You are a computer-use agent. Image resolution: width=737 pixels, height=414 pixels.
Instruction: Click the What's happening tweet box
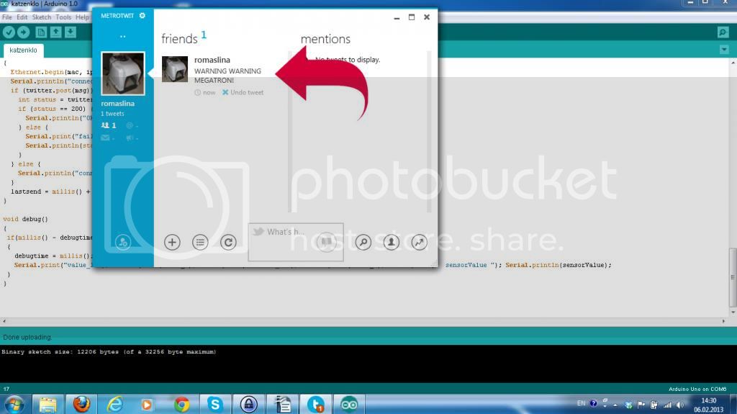coord(296,242)
